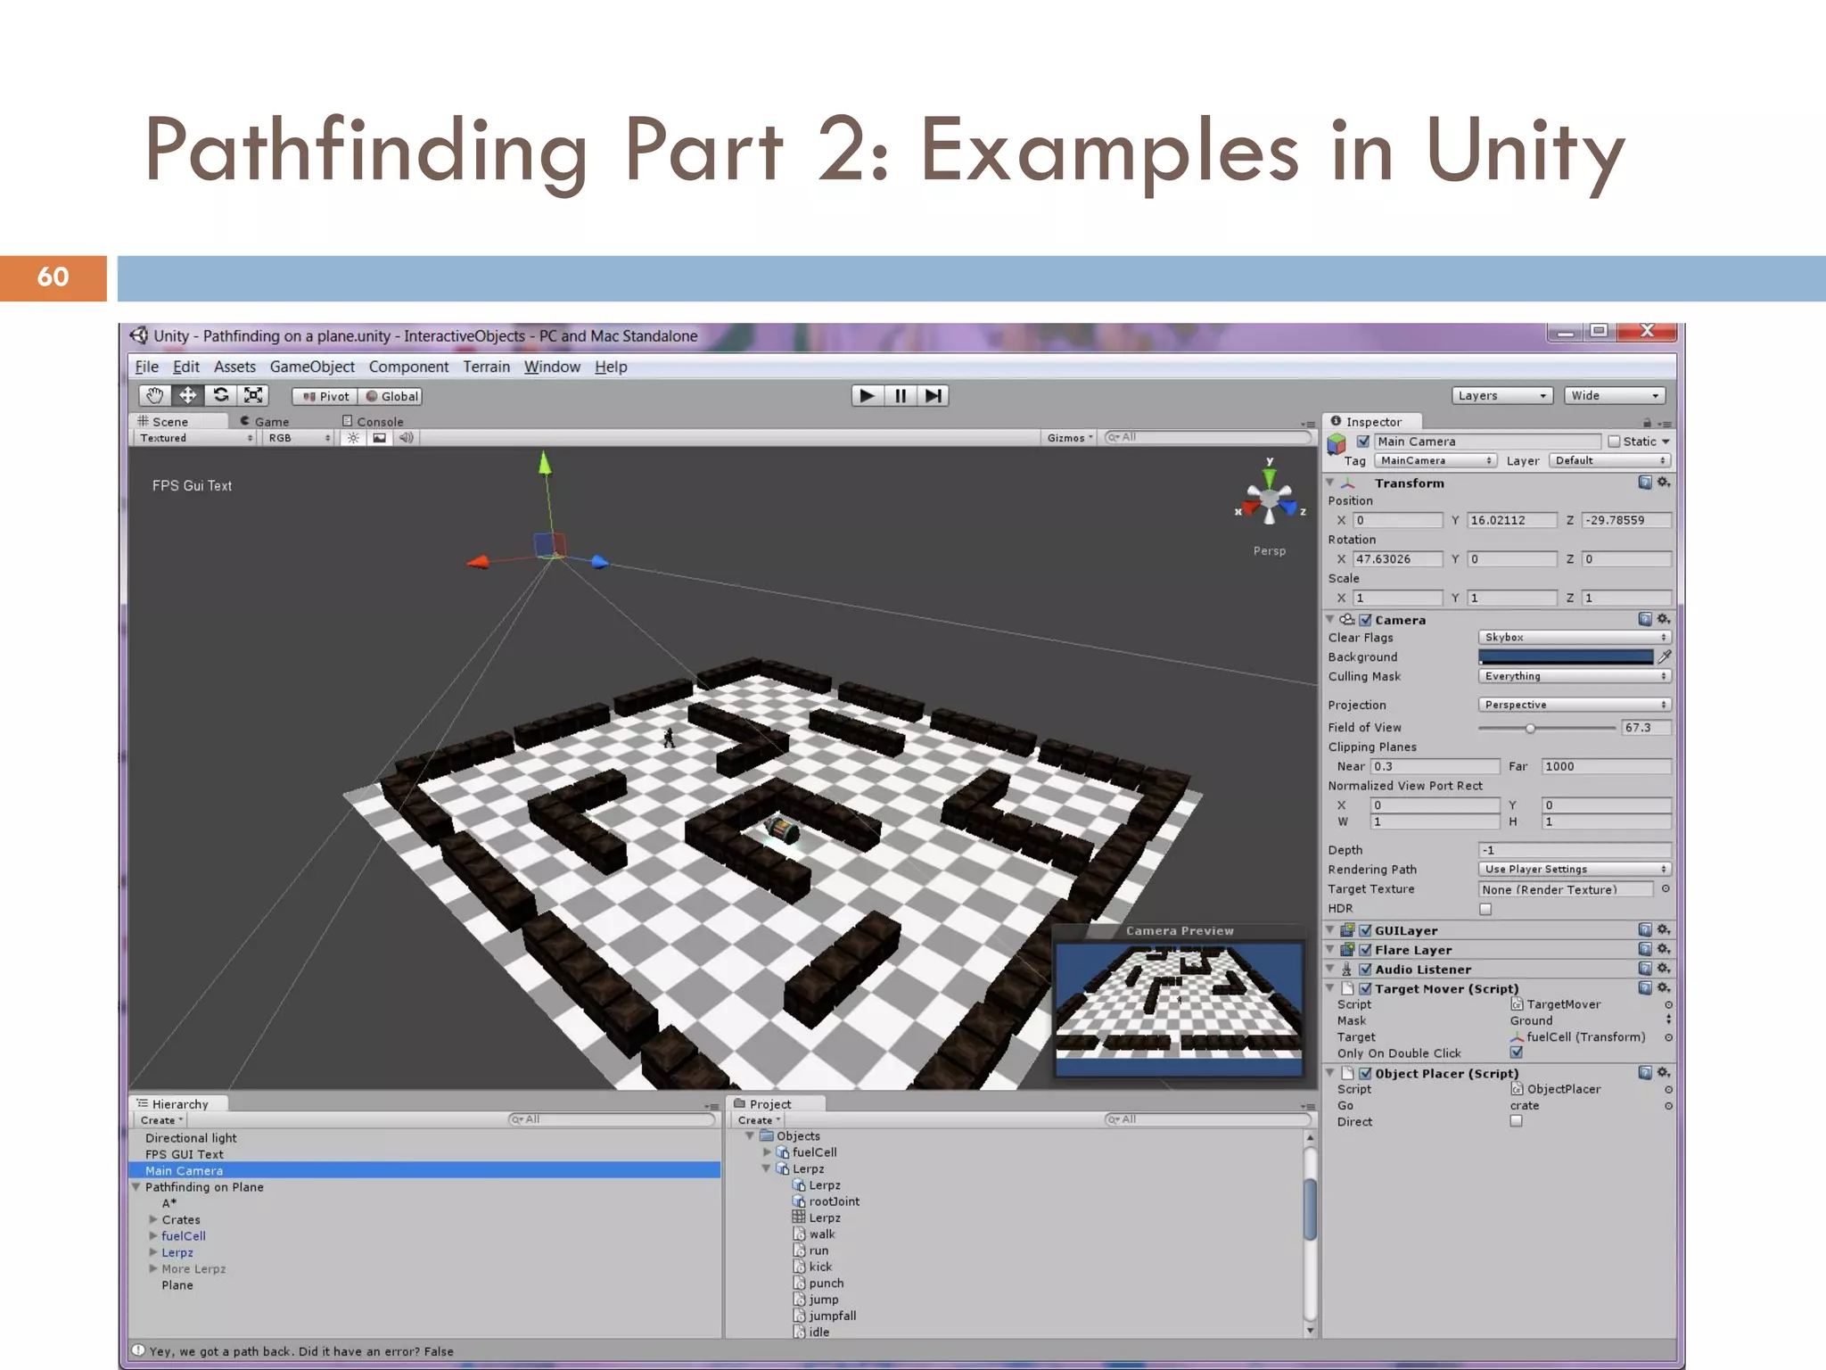The width and height of the screenshot is (1826, 1370).
Task: Open the MainCamera Tag dropdown
Action: (x=1435, y=461)
